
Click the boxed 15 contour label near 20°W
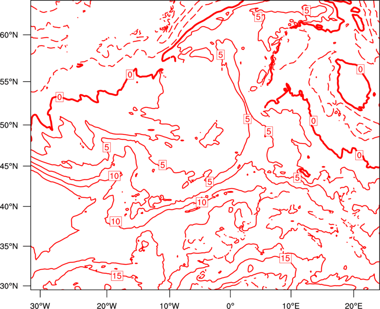117,276
